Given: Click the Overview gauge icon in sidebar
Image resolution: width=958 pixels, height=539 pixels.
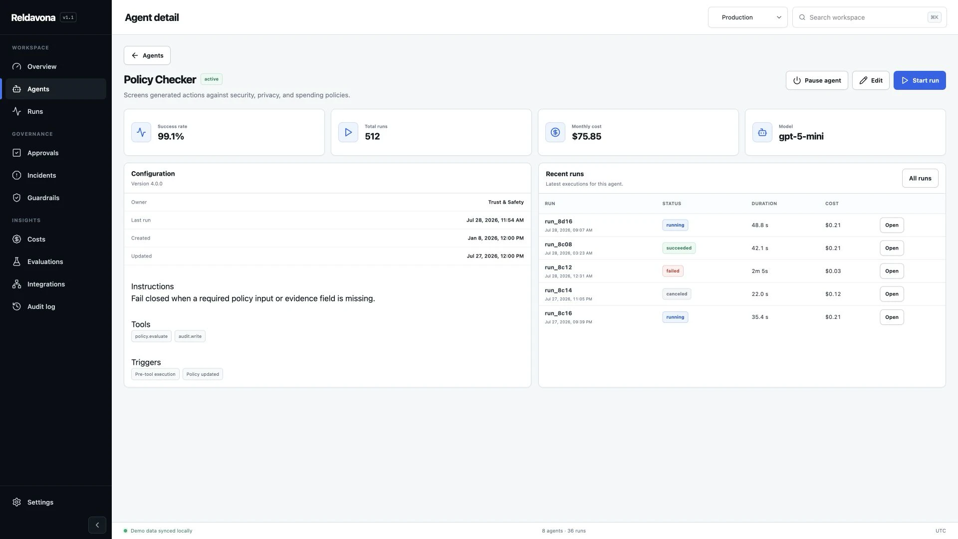Looking at the screenshot, I should click(16, 66).
